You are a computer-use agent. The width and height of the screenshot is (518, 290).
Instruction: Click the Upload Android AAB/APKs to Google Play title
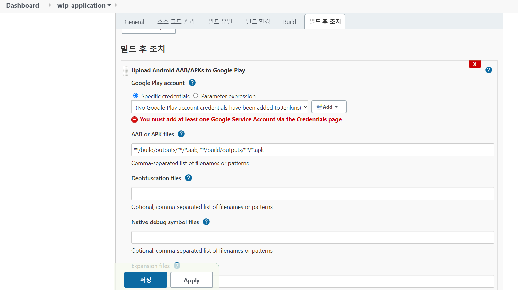pyautogui.click(x=188, y=70)
